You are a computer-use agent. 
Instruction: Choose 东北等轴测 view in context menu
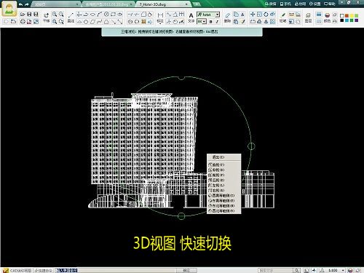coord(224,206)
